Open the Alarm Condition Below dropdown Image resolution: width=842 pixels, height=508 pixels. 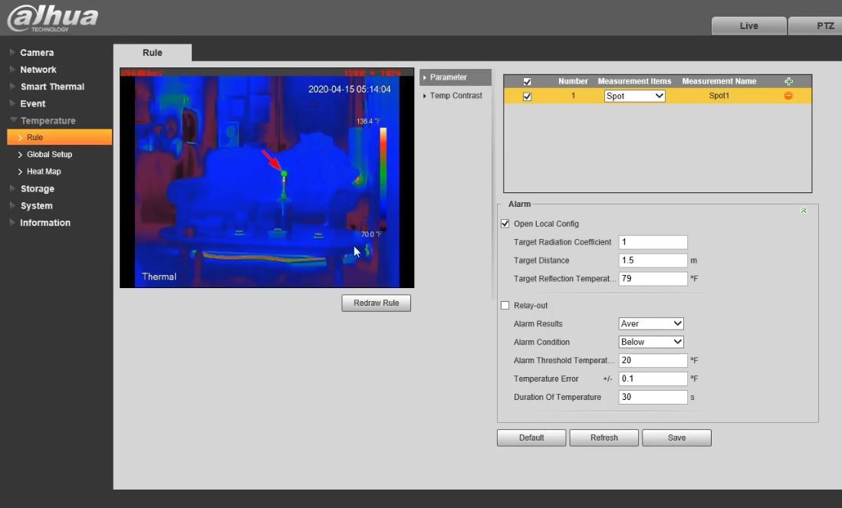[x=650, y=342]
